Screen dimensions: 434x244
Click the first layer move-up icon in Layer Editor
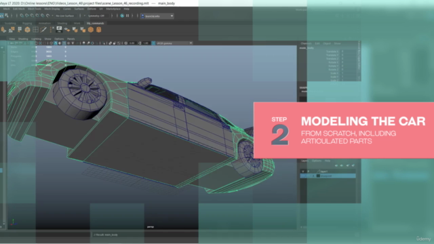(x=336, y=165)
